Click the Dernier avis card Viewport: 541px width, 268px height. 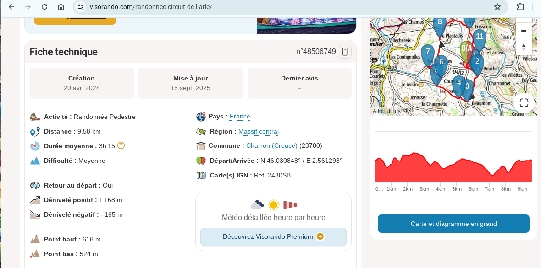pos(299,83)
